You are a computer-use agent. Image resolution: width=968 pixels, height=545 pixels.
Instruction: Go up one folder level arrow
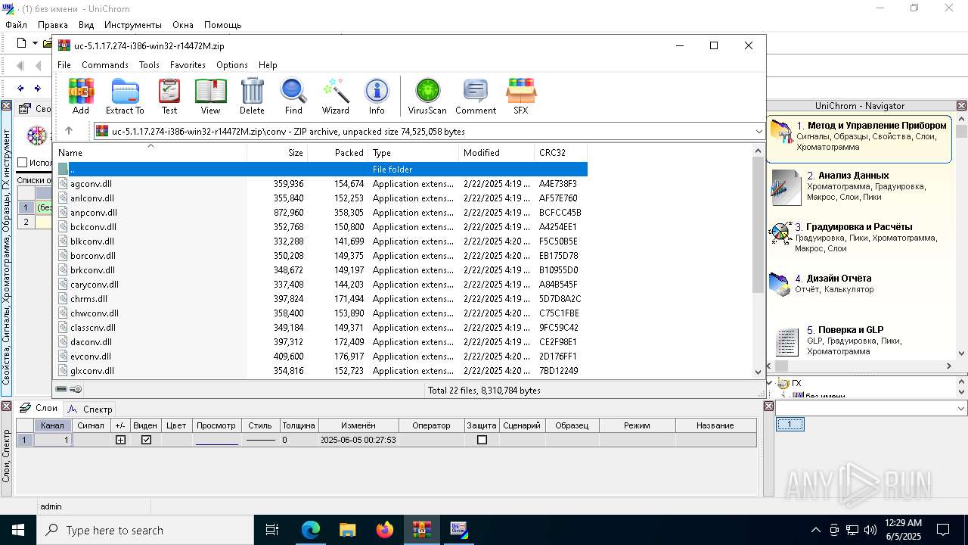69,131
